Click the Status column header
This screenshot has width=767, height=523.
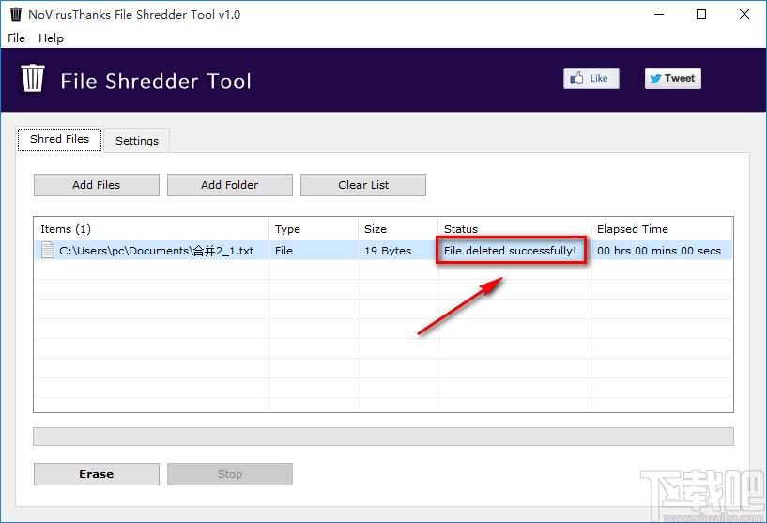click(x=514, y=229)
